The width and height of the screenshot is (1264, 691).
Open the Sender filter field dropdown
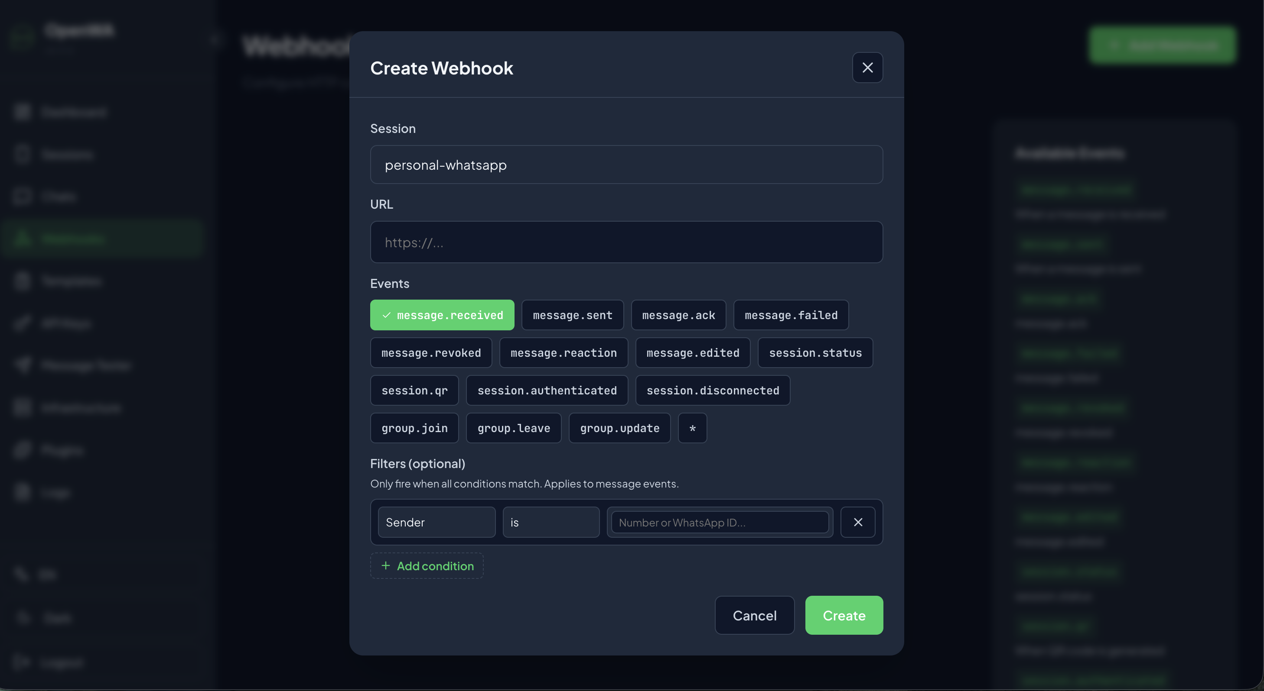coord(436,523)
